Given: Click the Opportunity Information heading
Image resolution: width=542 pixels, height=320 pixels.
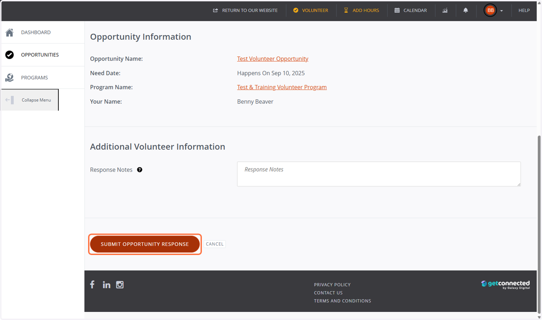Looking at the screenshot, I should [x=140, y=37].
